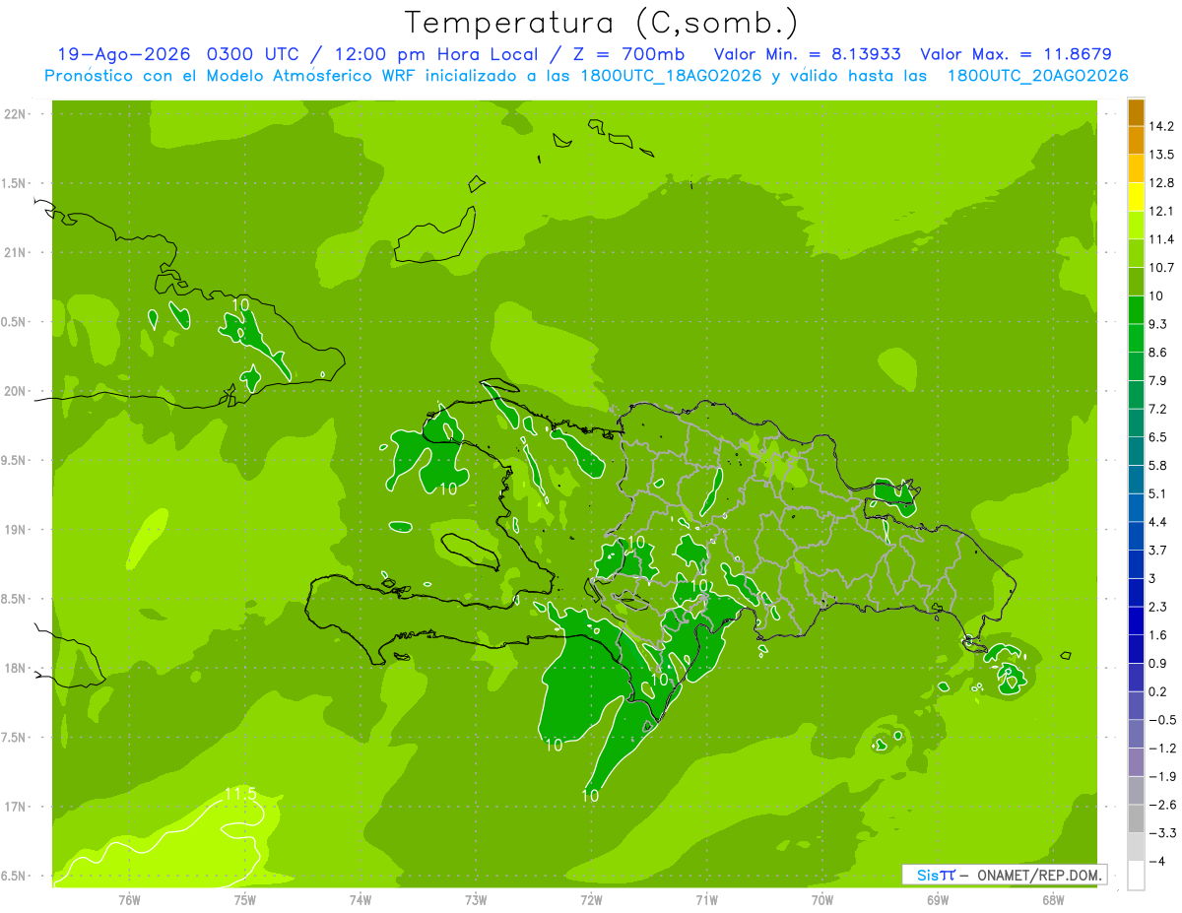The width and height of the screenshot is (1182, 913).
Task: Click the swatch between 11.4 and 12.1
Action: pos(1136,226)
